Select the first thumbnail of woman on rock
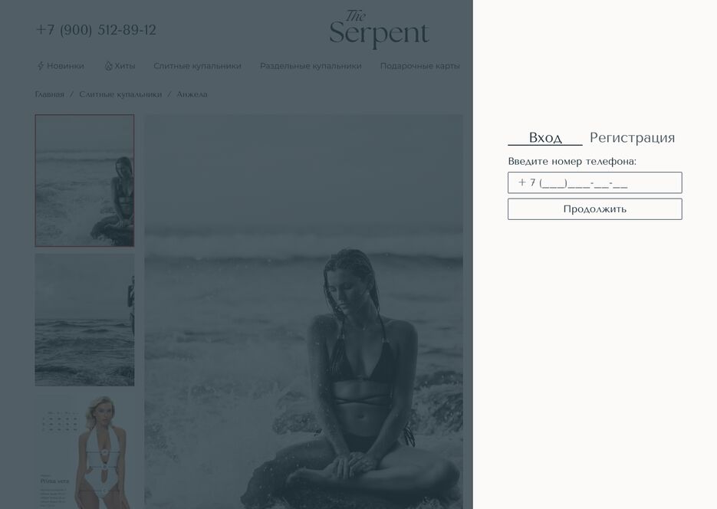This screenshot has height=509, width=717. pos(84,180)
